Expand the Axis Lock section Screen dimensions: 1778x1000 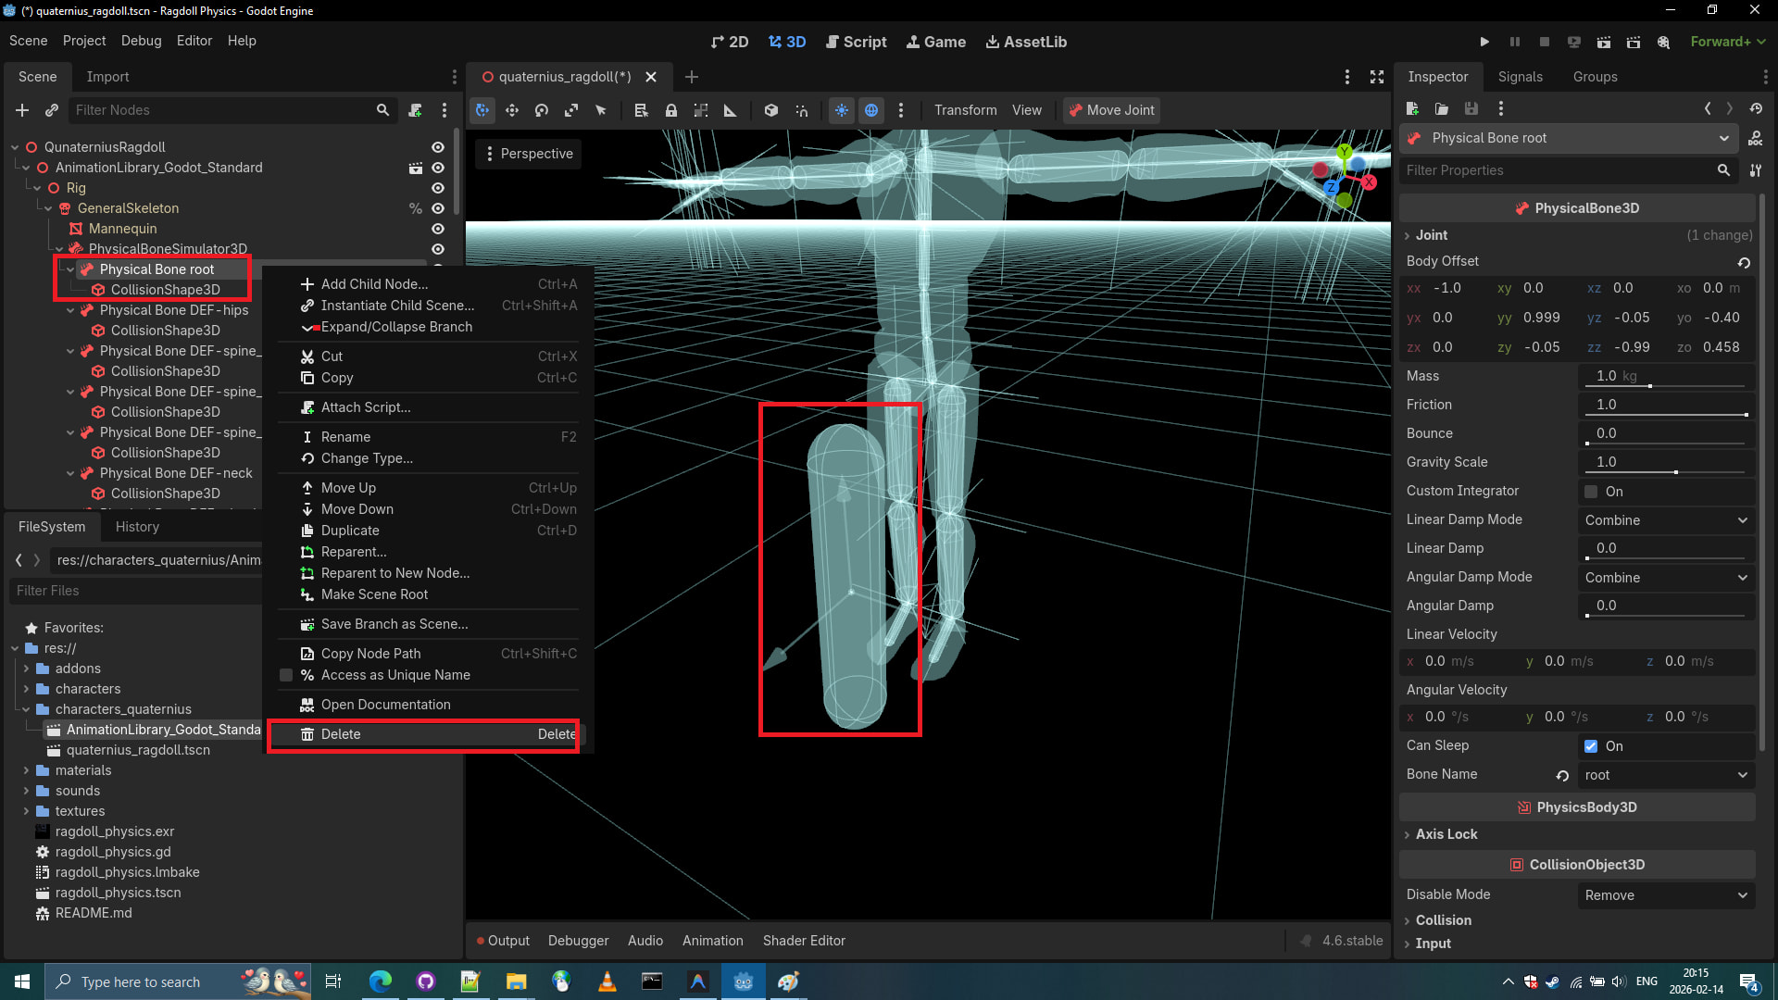click(1446, 834)
